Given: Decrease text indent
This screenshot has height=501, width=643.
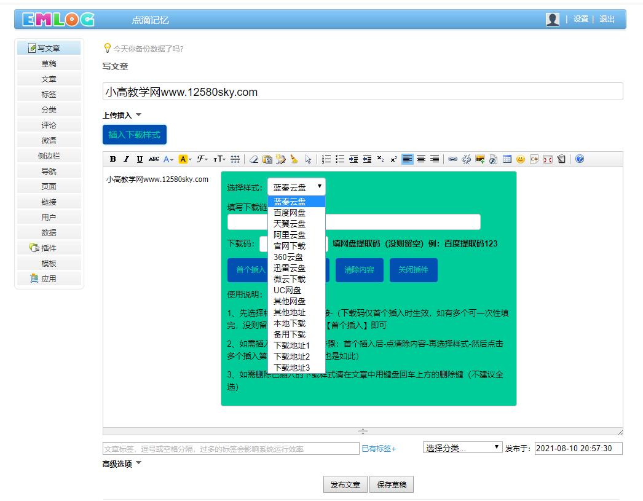Looking at the screenshot, I should click(367, 159).
